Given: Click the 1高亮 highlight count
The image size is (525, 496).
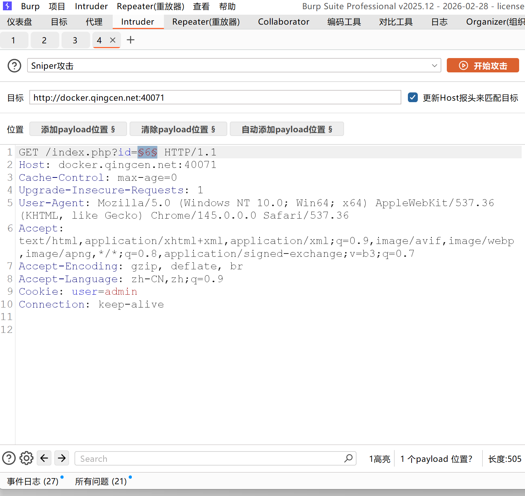Looking at the screenshot, I should [380, 459].
